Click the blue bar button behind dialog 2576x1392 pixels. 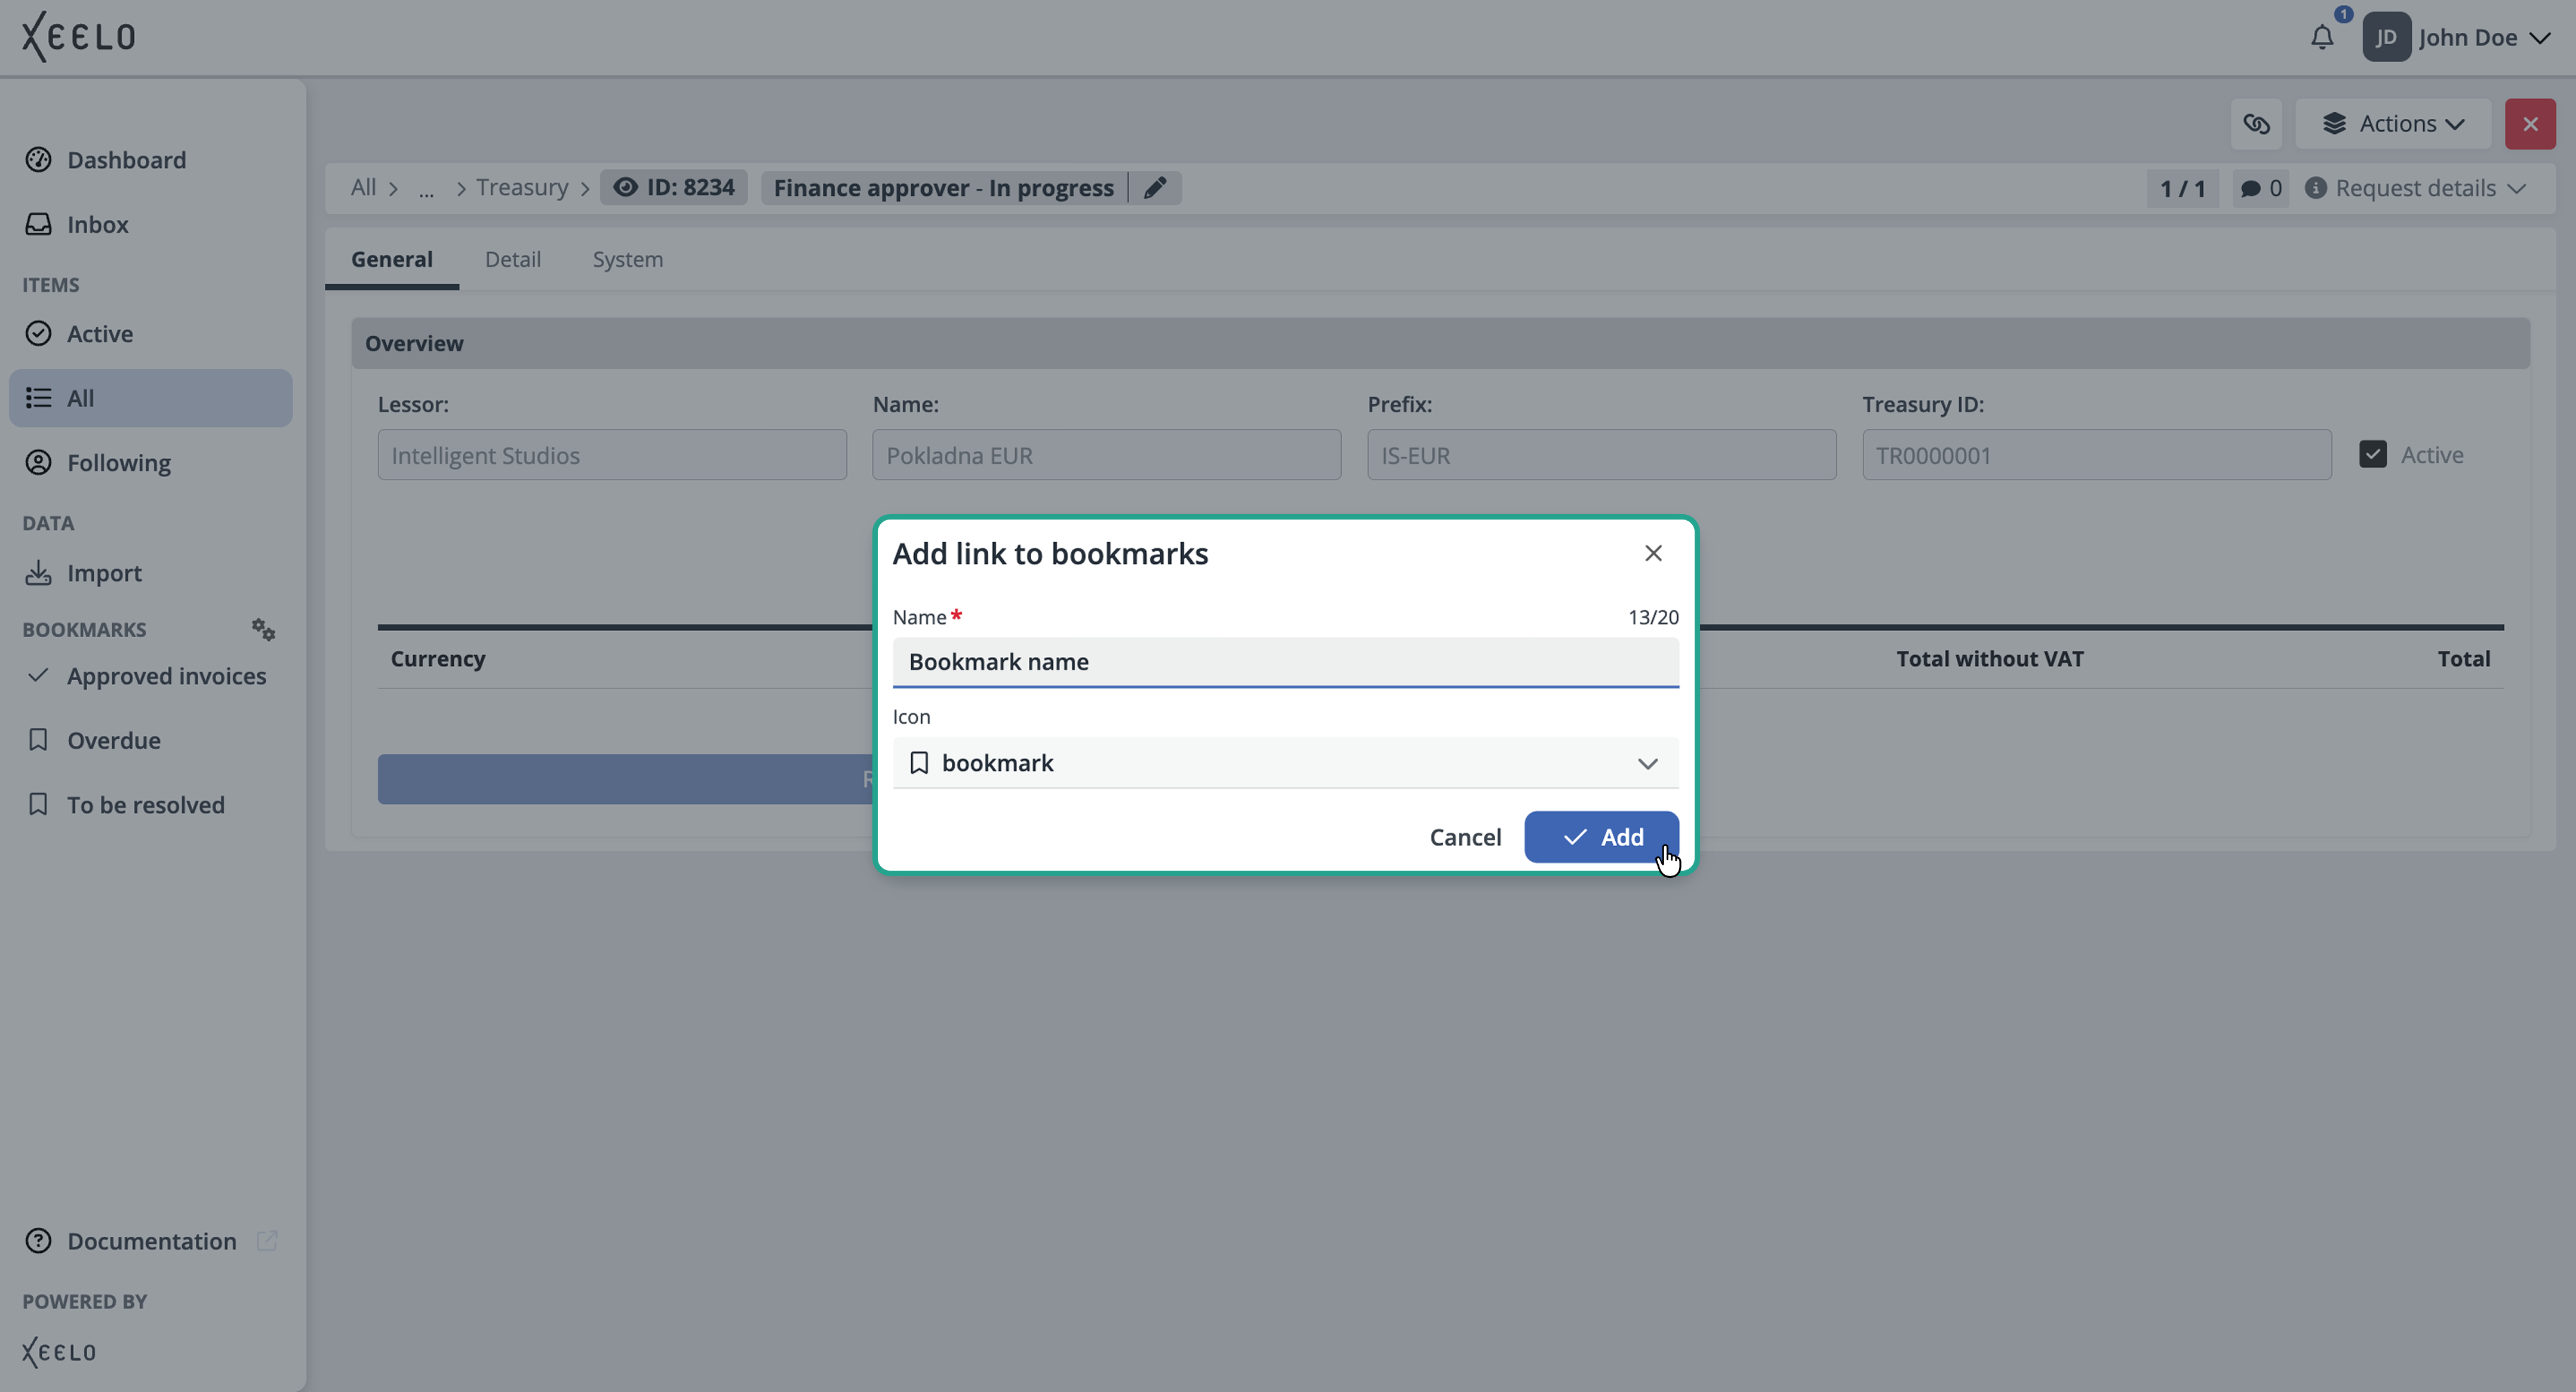[626, 779]
